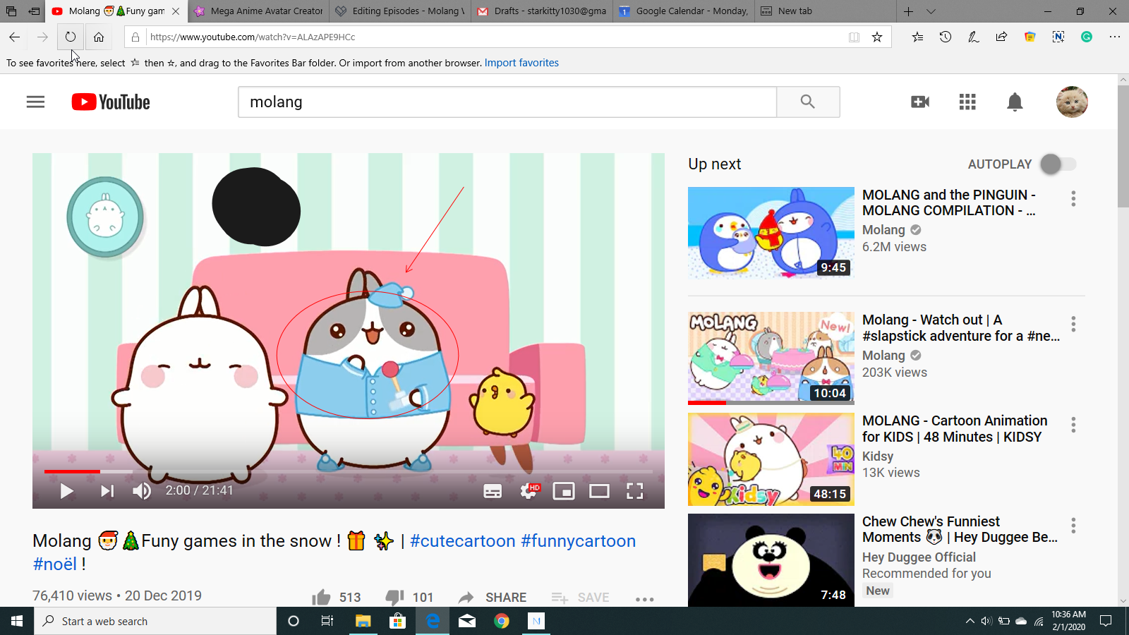1129x635 pixels.
Task: Open the 48:15 Kidsy video thumbnail
Action: [771, 459]
